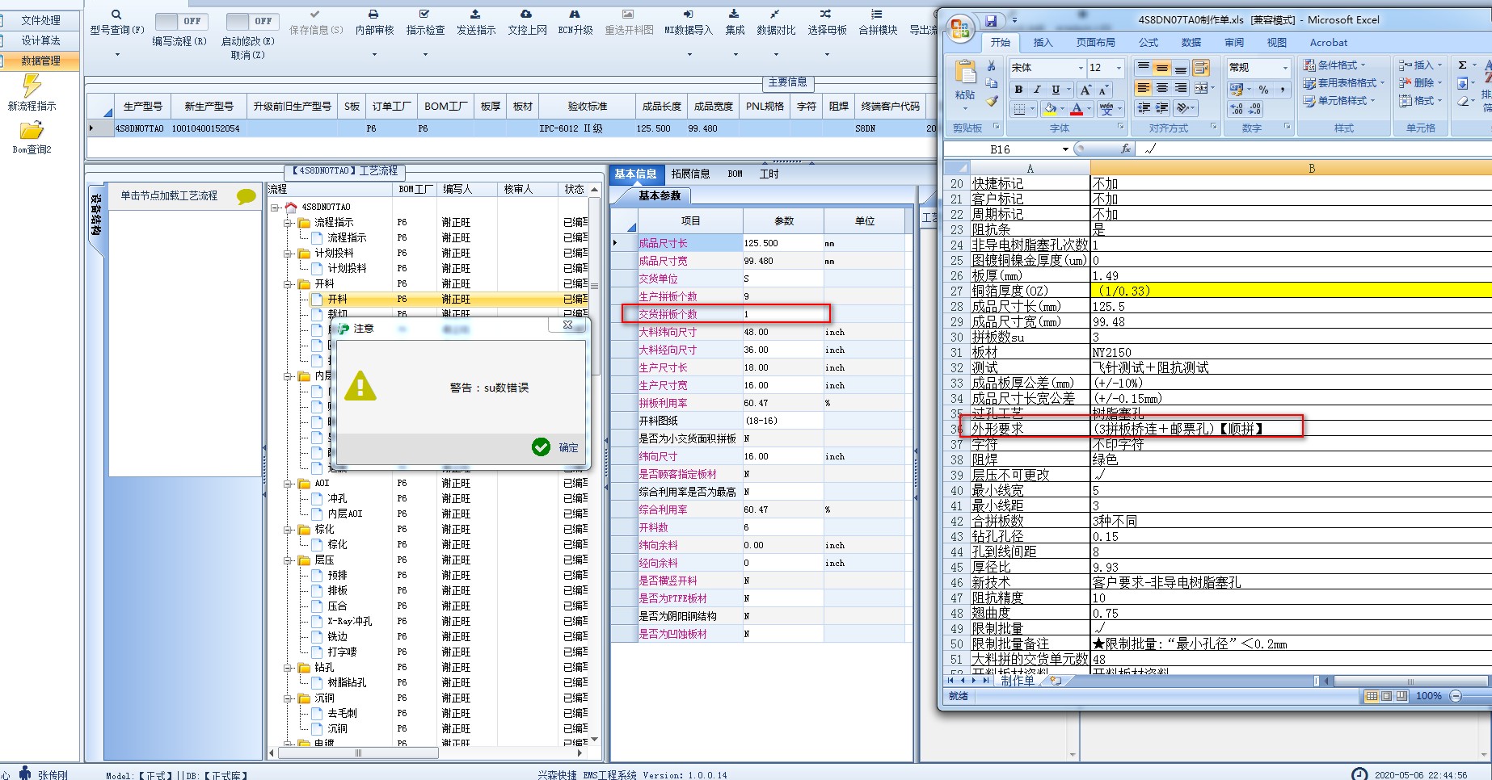Image resolution: width=1492 pixels, height=780 pixels.
Task: Click the 数据对比 compare icon
Action: [x=775, y=15]
